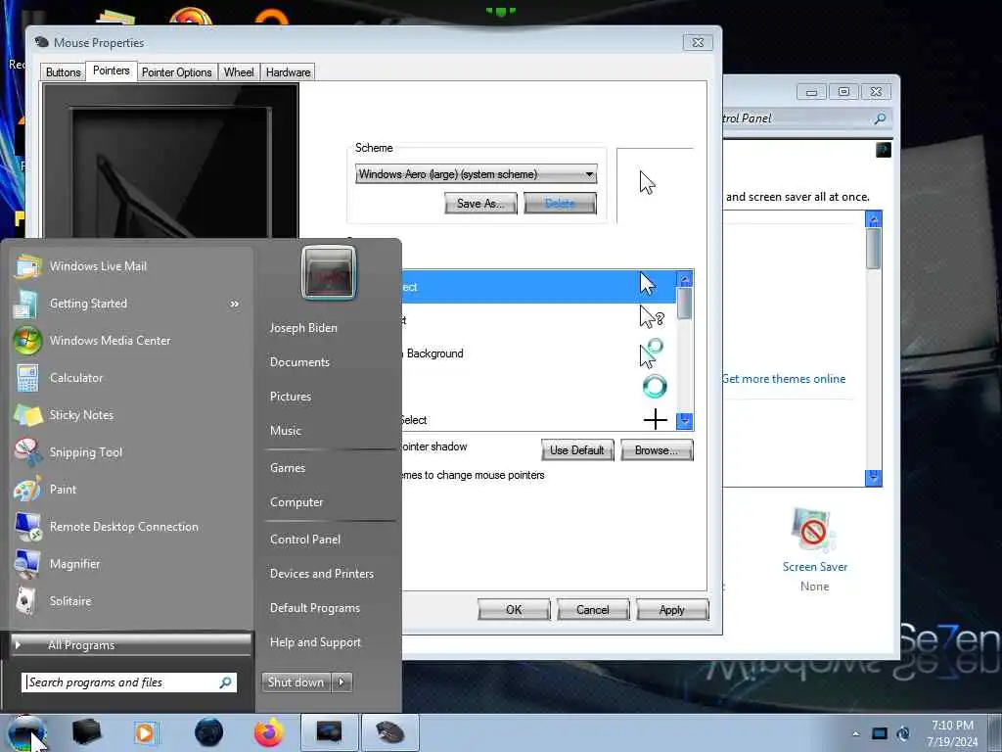Open the Scheme dropdown list
The height and width of the screenshot is (752, 1002).
click(477, 174)
